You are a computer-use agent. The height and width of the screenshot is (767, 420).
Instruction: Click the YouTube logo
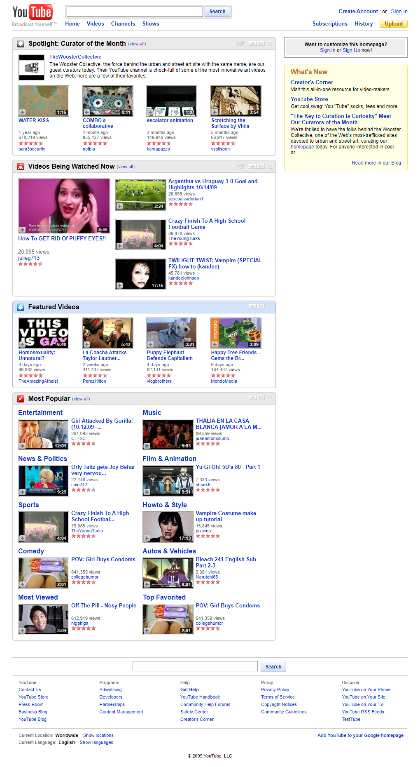(32, 13)
